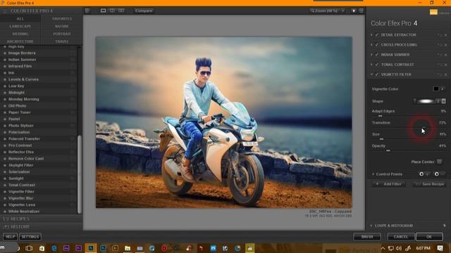The height and width of the screenshot is (253, 451).
Task: Uncheck the Tonal Contrast filter
Action: 377,65
